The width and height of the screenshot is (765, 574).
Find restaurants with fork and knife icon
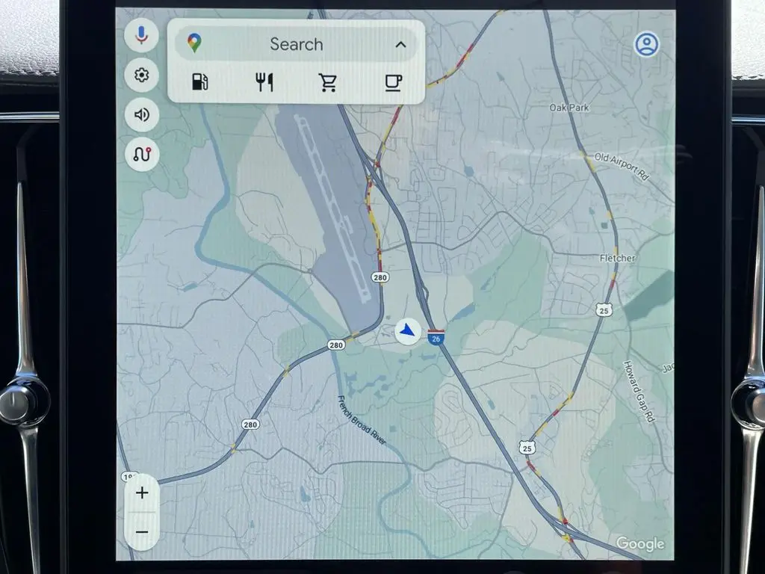pyautogui.click(x=264, y=82)
